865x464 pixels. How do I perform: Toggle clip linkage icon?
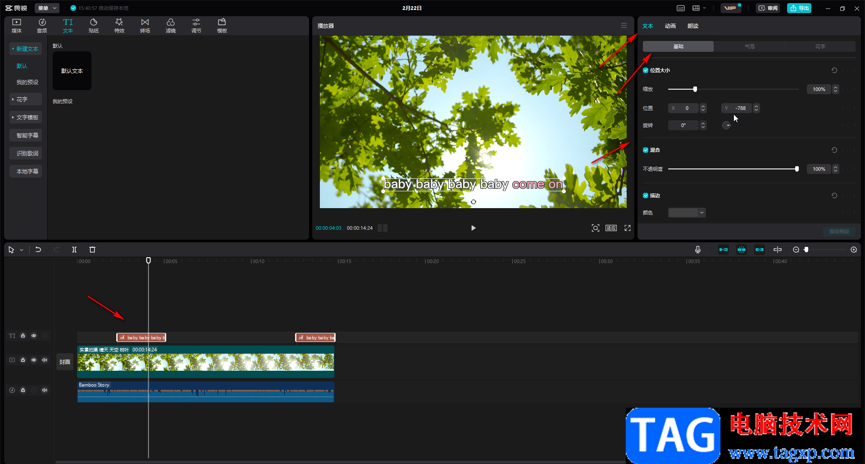pos(760,250)
